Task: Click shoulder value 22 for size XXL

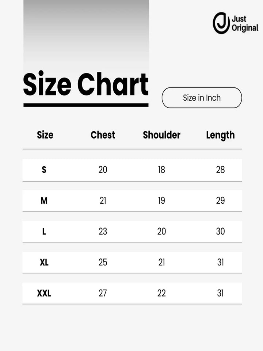Action: [161, 293]
